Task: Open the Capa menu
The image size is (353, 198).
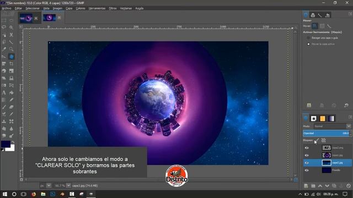Action: [69, 8]
